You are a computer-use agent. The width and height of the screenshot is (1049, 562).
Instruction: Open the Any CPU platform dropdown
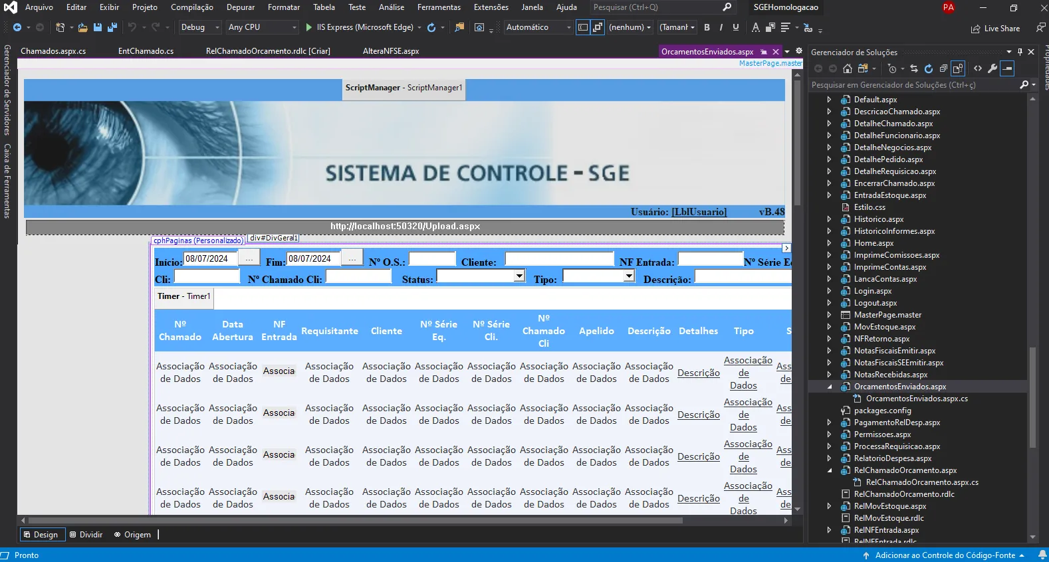coord(262,27)
